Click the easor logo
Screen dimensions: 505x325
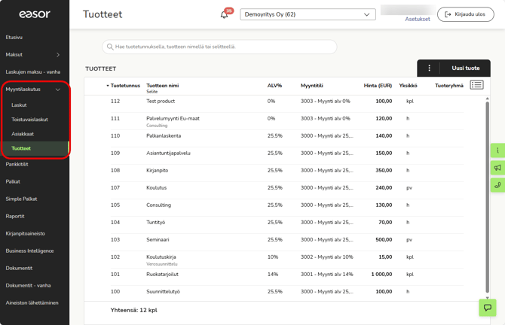point(35,14)
